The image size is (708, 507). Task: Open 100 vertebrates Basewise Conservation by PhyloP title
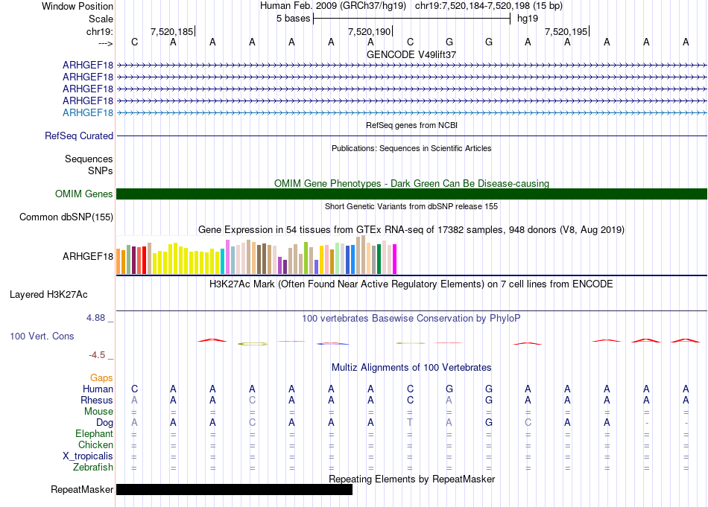[411, 319]
